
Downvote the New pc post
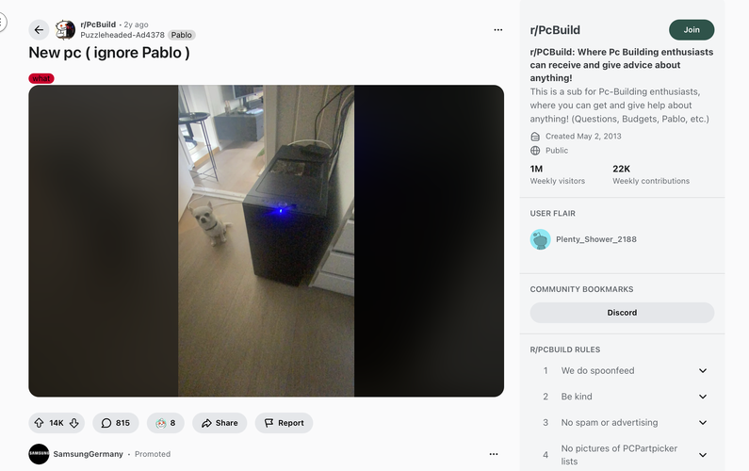[x=74, y=423]
